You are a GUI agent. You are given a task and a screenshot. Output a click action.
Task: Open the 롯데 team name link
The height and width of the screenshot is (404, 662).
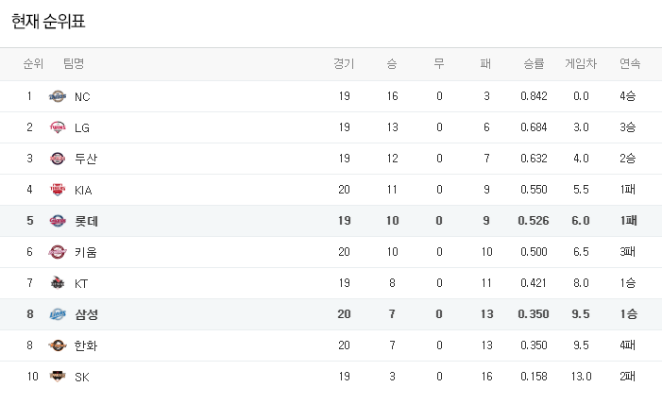coord(86,221)
